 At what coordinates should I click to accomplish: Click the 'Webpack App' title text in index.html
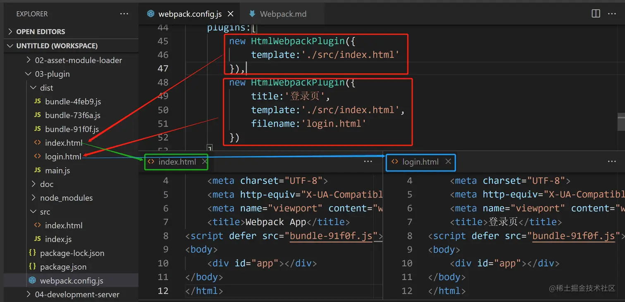(x=276, y=222)
